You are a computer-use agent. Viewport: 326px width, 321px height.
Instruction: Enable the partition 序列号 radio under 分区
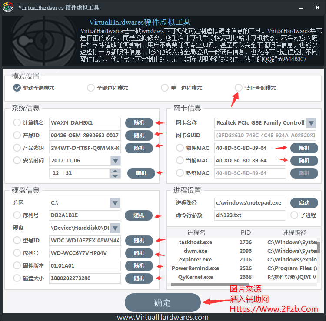coord(17,215)
